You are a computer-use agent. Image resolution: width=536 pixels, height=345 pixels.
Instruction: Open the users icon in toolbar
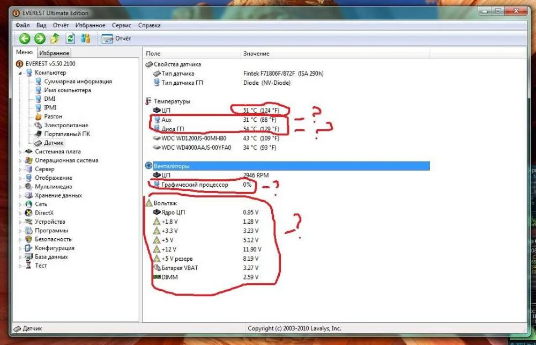click(x=85, y=38)
